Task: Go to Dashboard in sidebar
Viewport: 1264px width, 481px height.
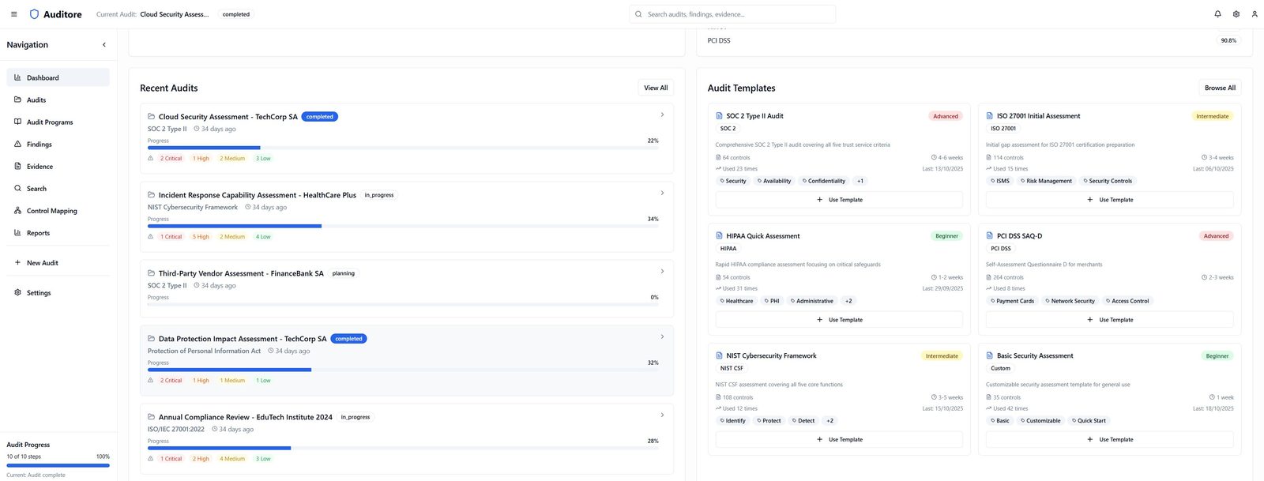Action: coord(58,77)
